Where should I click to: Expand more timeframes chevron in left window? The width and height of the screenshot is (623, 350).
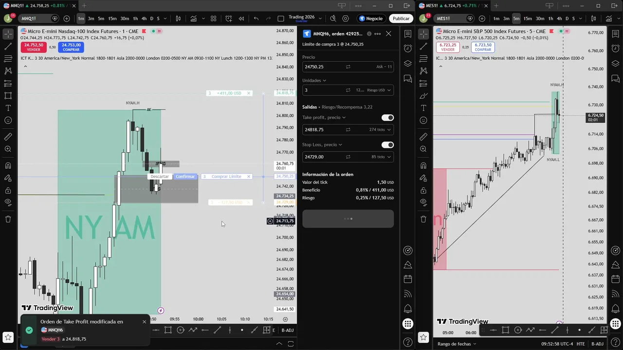[x=165, y=18]
